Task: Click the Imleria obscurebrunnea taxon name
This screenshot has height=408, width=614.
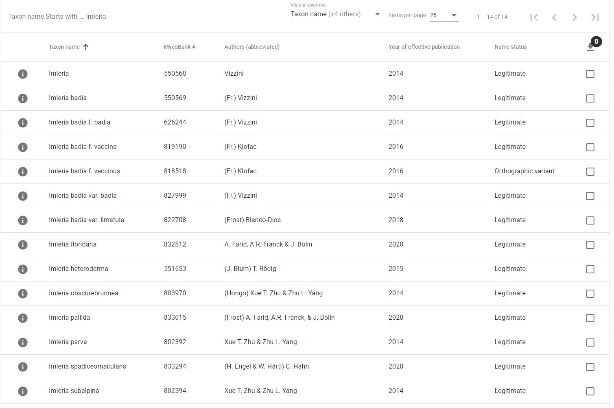Action: click(x=83, y=293)
